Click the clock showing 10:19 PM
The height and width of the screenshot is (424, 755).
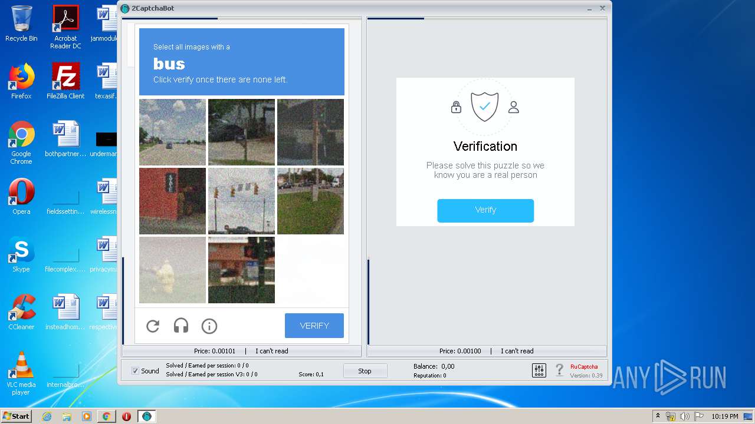(x=724, y=416)
